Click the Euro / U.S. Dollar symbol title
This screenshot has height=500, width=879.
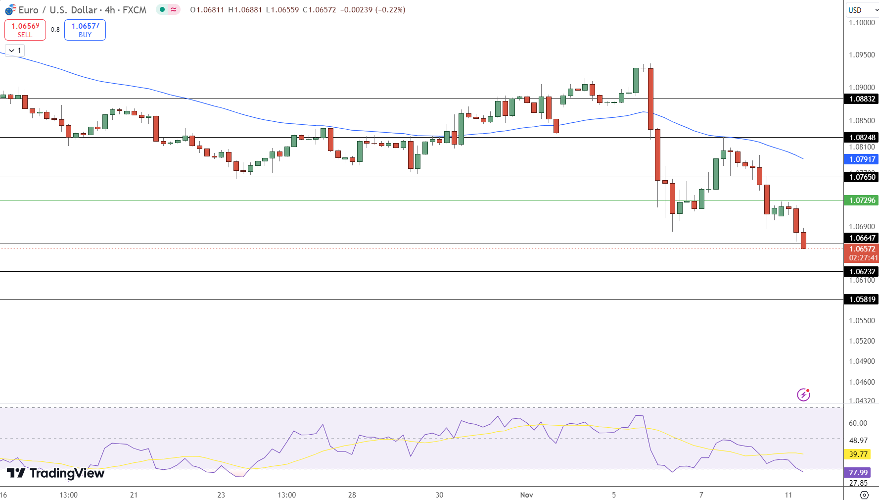click(58, 10)
